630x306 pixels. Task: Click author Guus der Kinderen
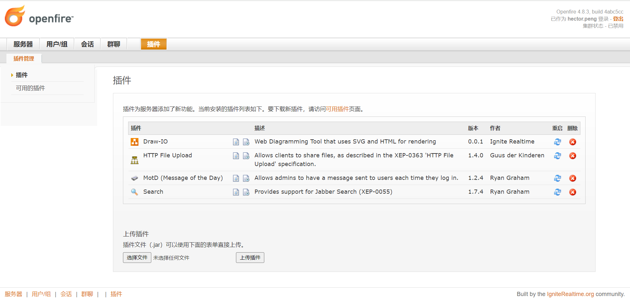click(x=517, y=155)
